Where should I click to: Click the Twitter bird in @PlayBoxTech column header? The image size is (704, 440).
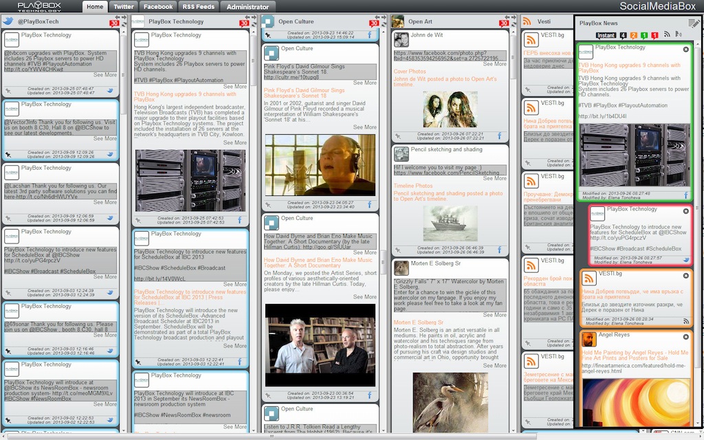[8, 21]
